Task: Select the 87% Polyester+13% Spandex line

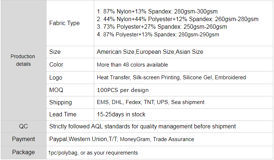Action: pos(158,35)
